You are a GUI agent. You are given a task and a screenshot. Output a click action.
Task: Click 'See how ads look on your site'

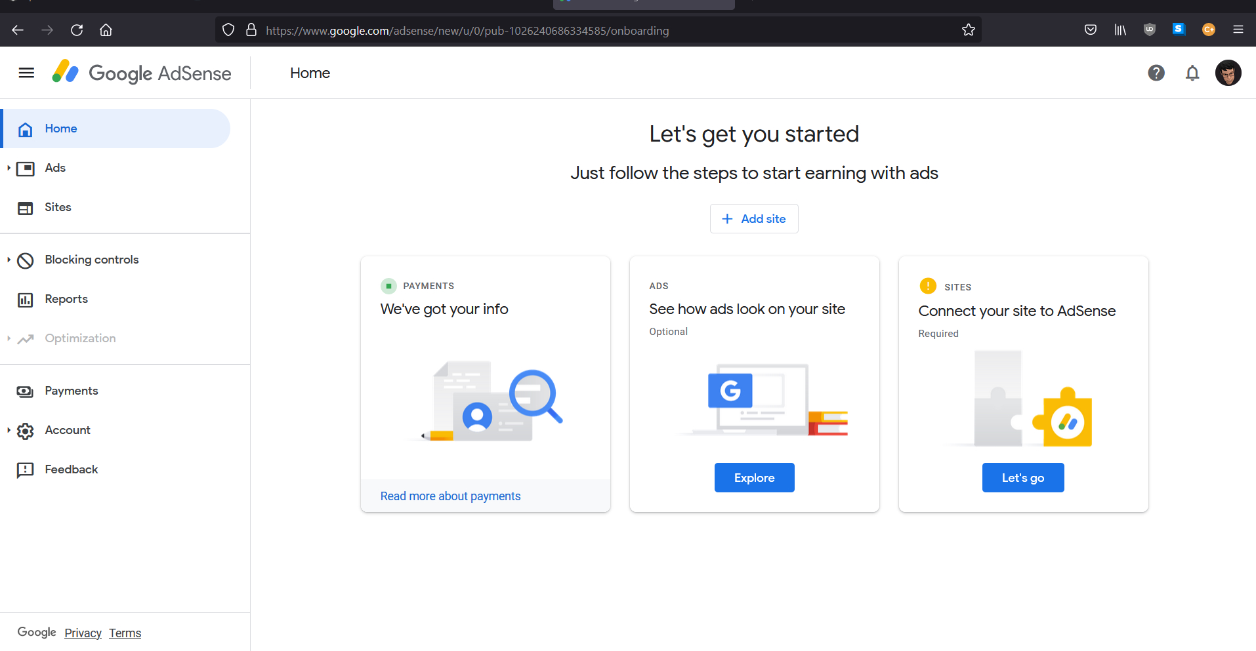tap(747, 309)
